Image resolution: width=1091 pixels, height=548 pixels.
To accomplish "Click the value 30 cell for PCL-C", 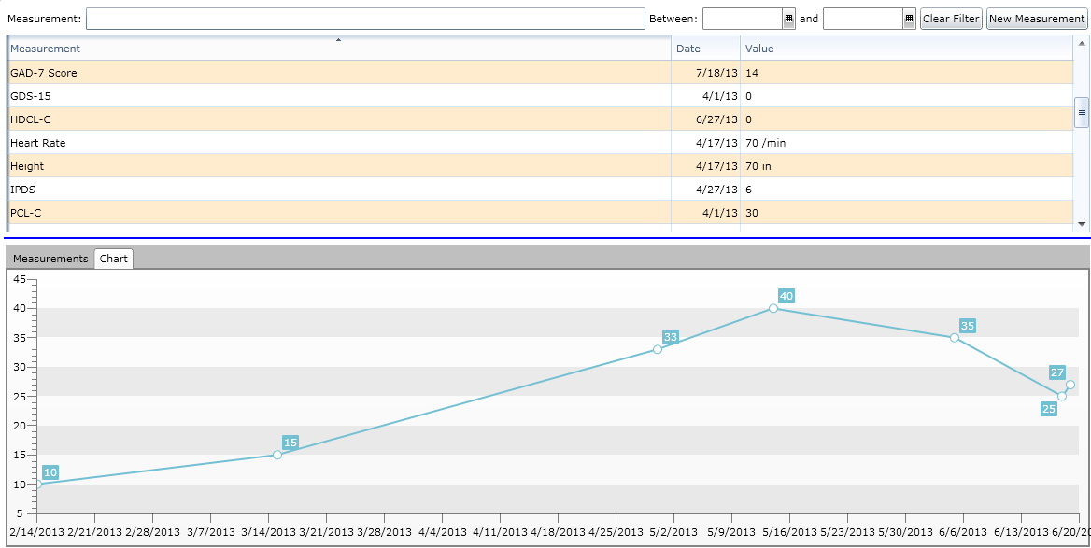I will point(907,213).
